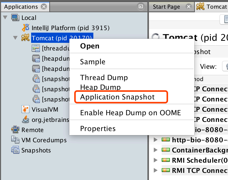Collapse the Tomcat (pid 20170) node
228x180 pixels.
(x=15, y=38)
